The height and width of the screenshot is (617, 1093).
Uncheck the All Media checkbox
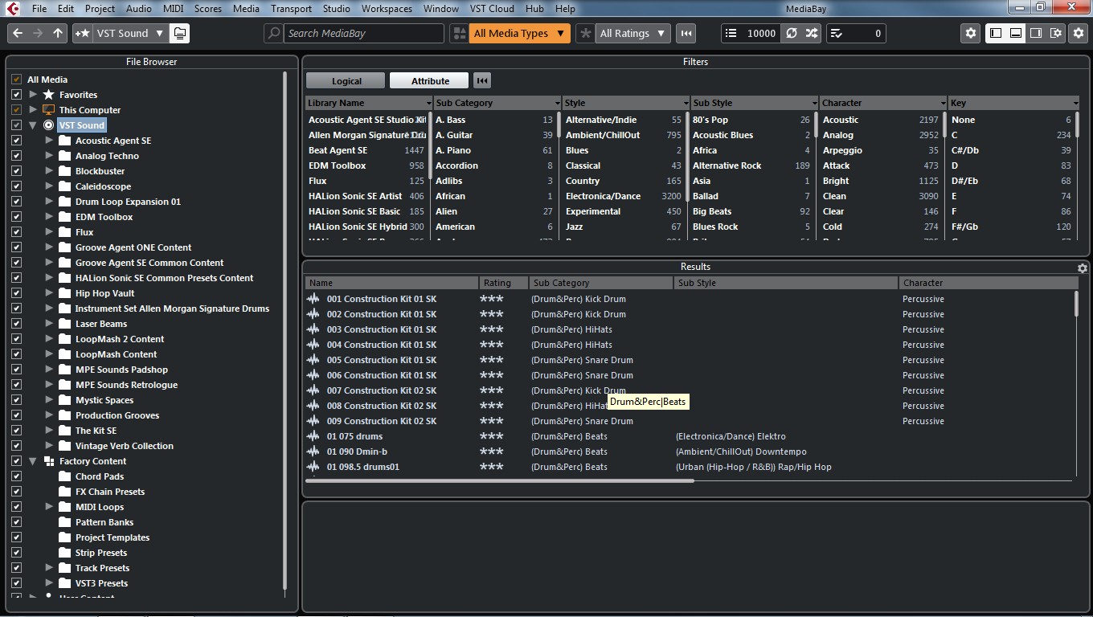point(16,80)
